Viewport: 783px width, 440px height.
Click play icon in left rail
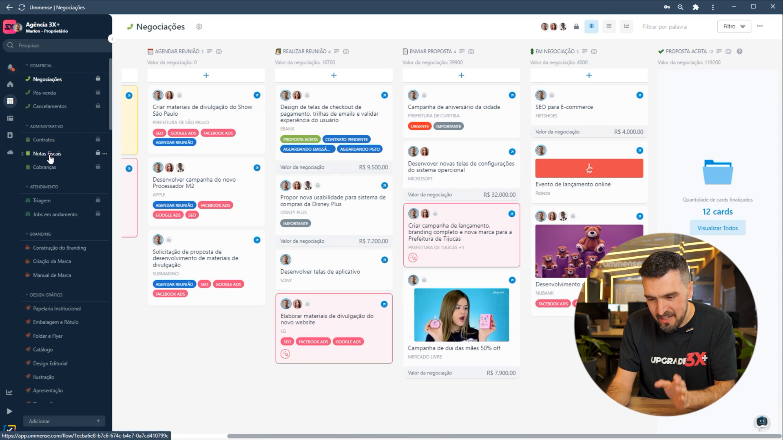[x=9, y=411]
